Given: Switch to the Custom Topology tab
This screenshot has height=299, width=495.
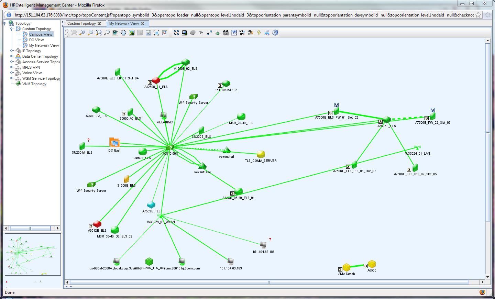Looking at the screenshot, I should pyautogui.click(x=81, y=23).
